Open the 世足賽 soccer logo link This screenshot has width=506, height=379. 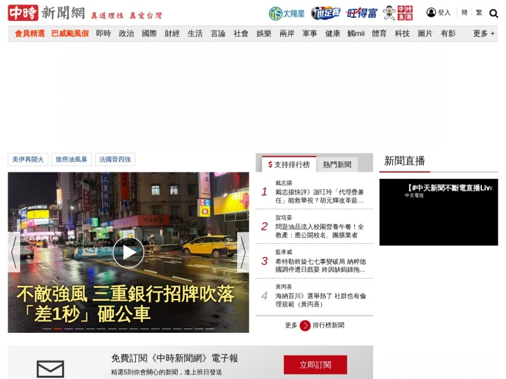[326, 13]
